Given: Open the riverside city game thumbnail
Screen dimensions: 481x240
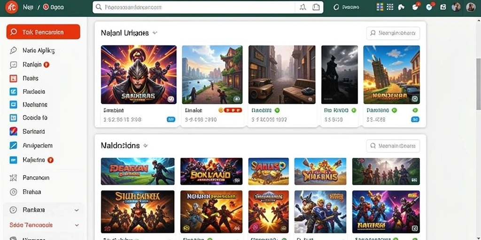Looking at the screenshot, I should (x=212, y=75).
